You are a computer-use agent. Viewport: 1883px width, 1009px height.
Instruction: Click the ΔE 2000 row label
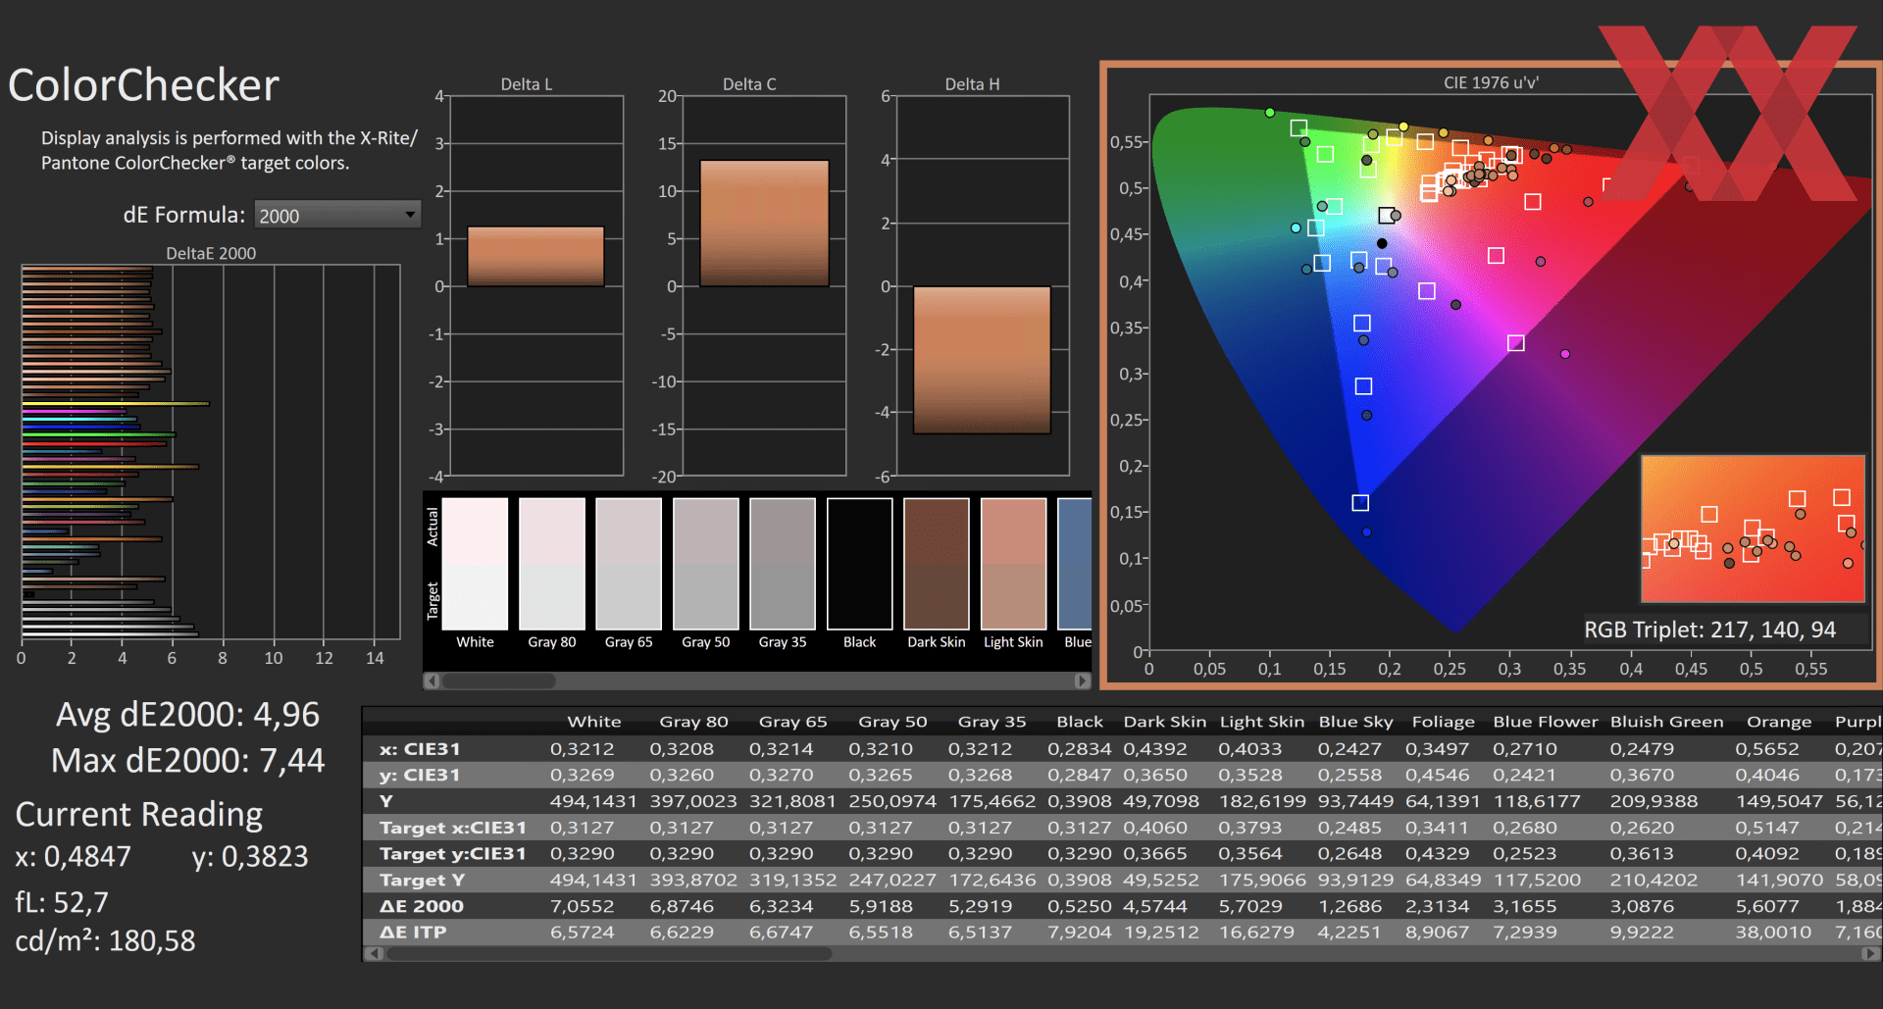(x=422, y=906)
